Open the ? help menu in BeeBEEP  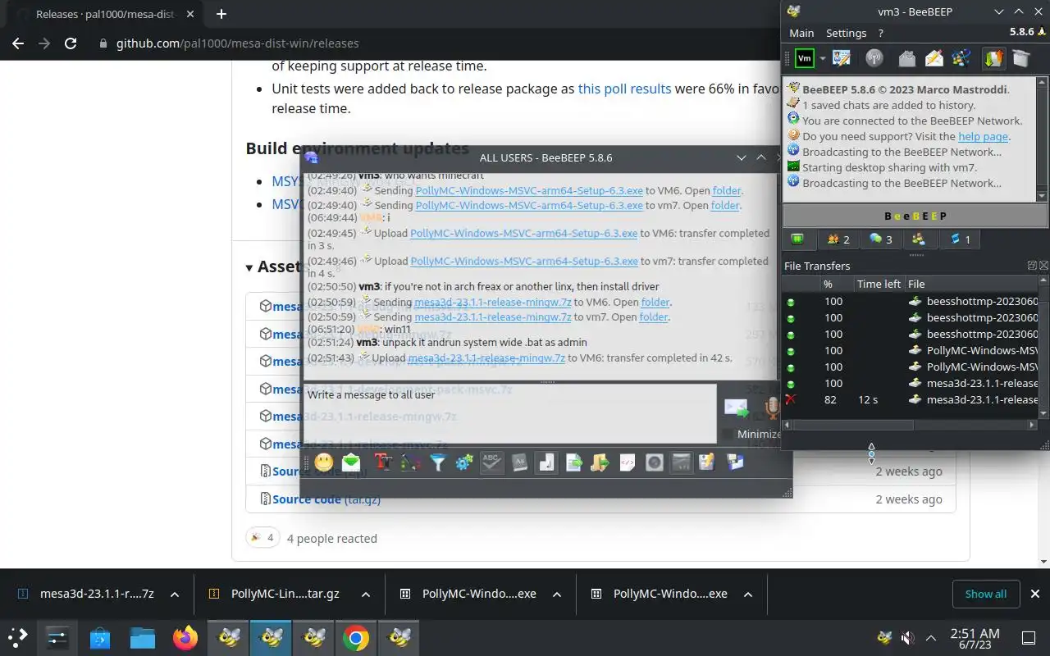pyautogui.click(x=880, y=33)
